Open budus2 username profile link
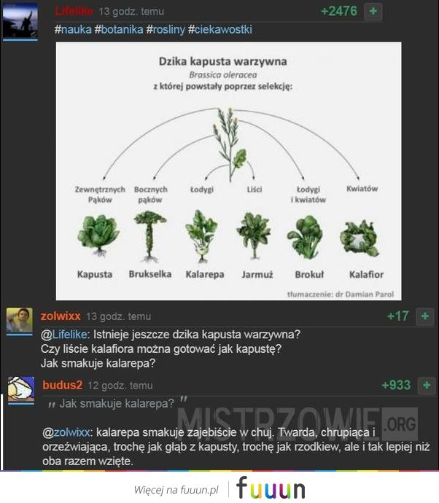439x503 pixels. pyautogui.click(x=63, y=385)
